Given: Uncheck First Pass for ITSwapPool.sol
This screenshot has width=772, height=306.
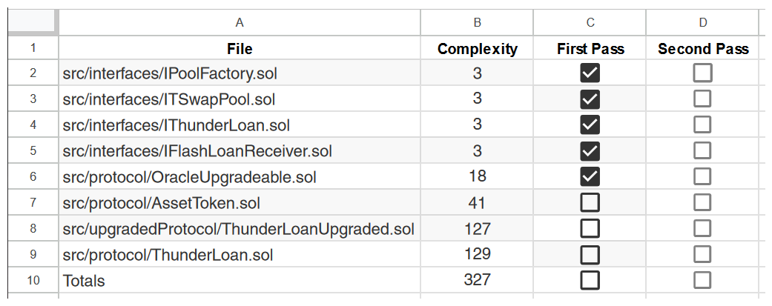Looking at the screenshot, I should [590, 99].
